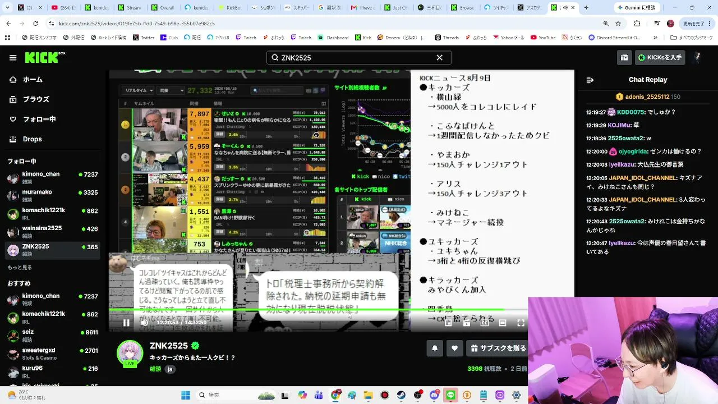Open the Threads bookmark
Image resolution: width=718 pixels, height=404 pixels.
click(x=447, y=38)
